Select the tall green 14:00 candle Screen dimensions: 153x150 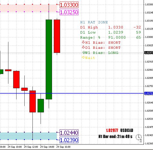pyautogui.click(x=49, y=59)
